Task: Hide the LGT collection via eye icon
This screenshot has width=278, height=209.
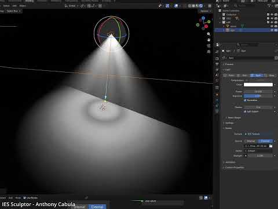Action: point(272,22)
